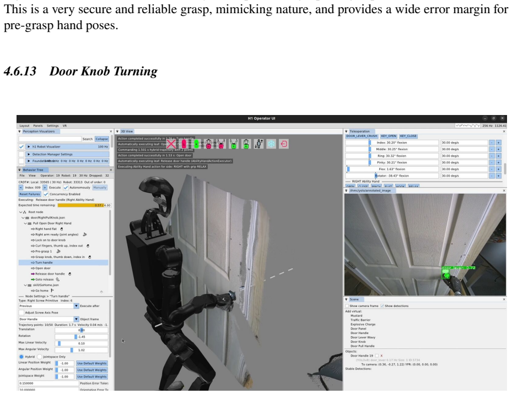
Task: Close the Perception Visualizers panel
Action: pyautogui.click(x=111, y=132)
